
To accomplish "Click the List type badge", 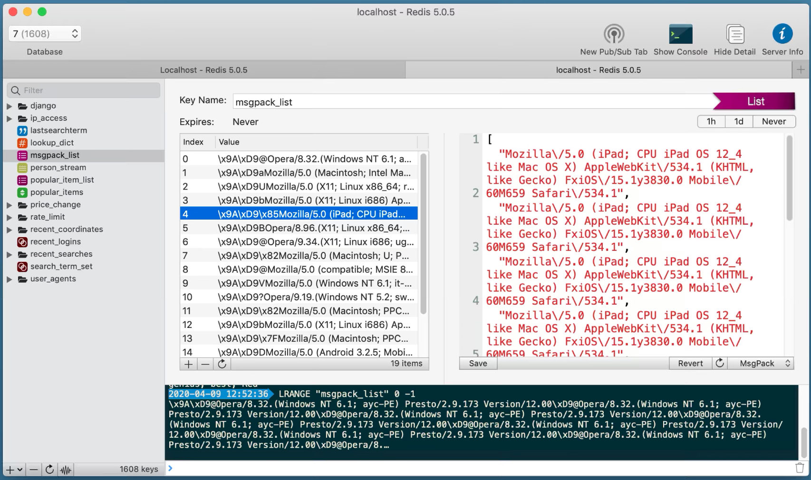I will click(754, 101).
